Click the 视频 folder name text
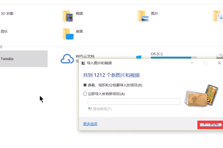This screenshot has height=148, width=223. pyautogui.click(x=80, y=13)
